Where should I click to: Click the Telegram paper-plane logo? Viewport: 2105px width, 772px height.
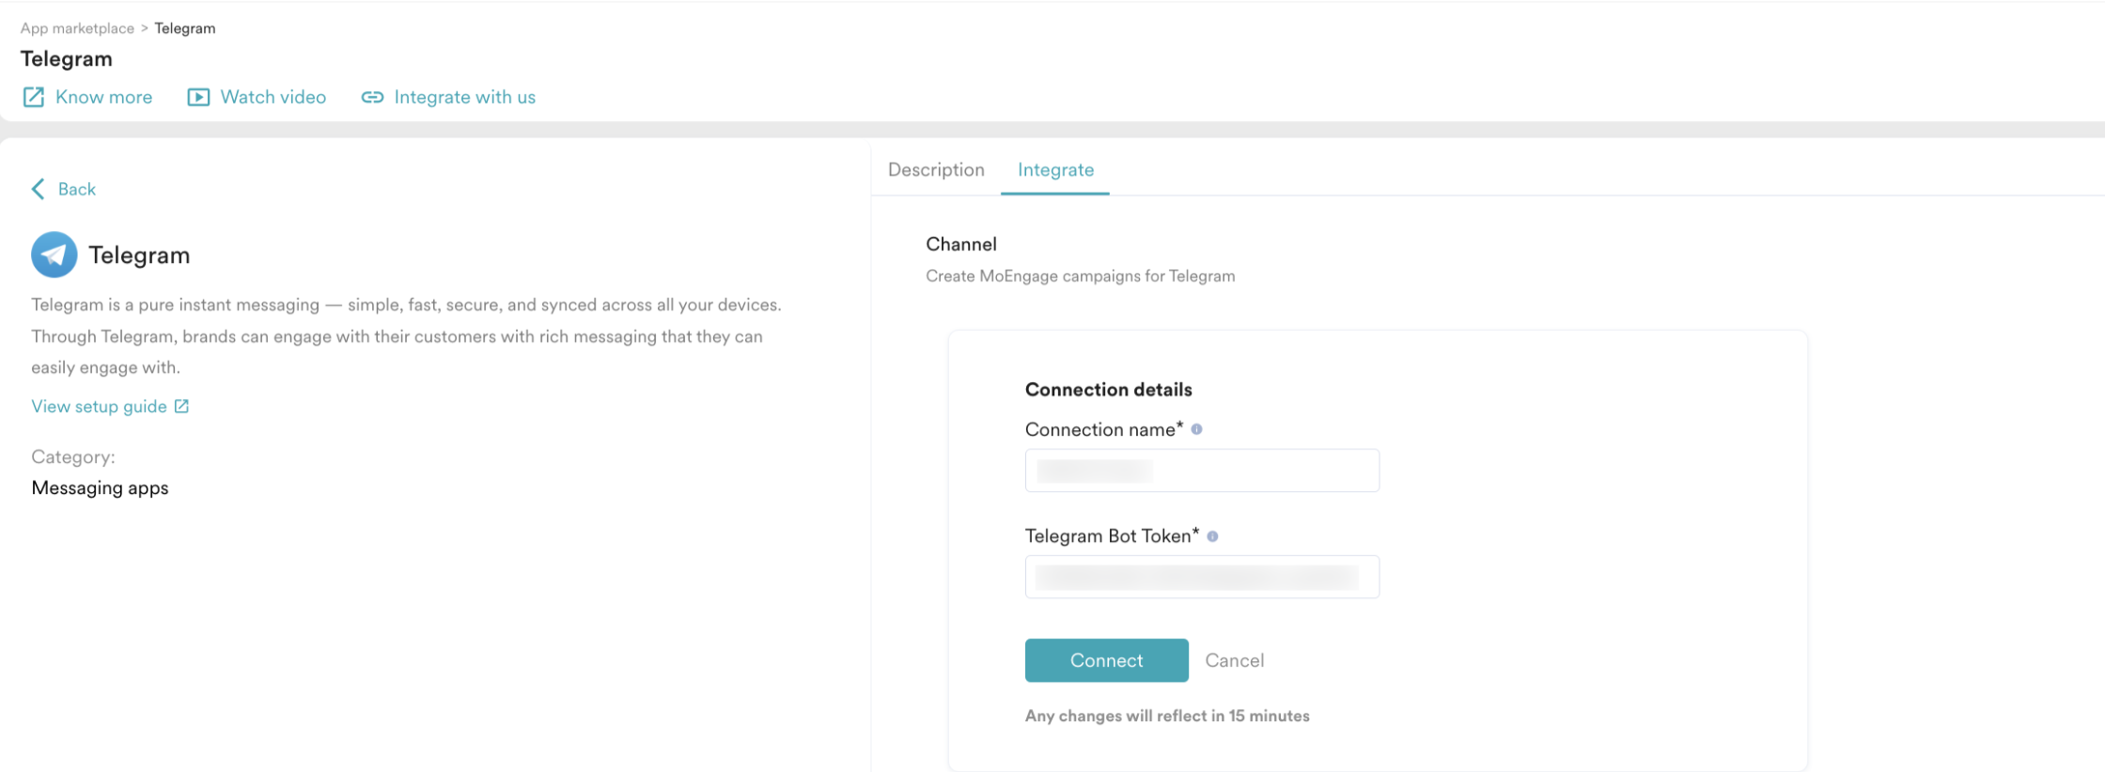point(55,255)
